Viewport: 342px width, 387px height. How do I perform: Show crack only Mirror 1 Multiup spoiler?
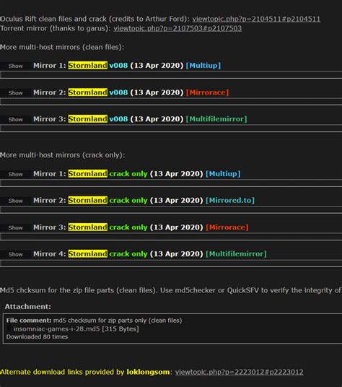click(x=16, y=174)
